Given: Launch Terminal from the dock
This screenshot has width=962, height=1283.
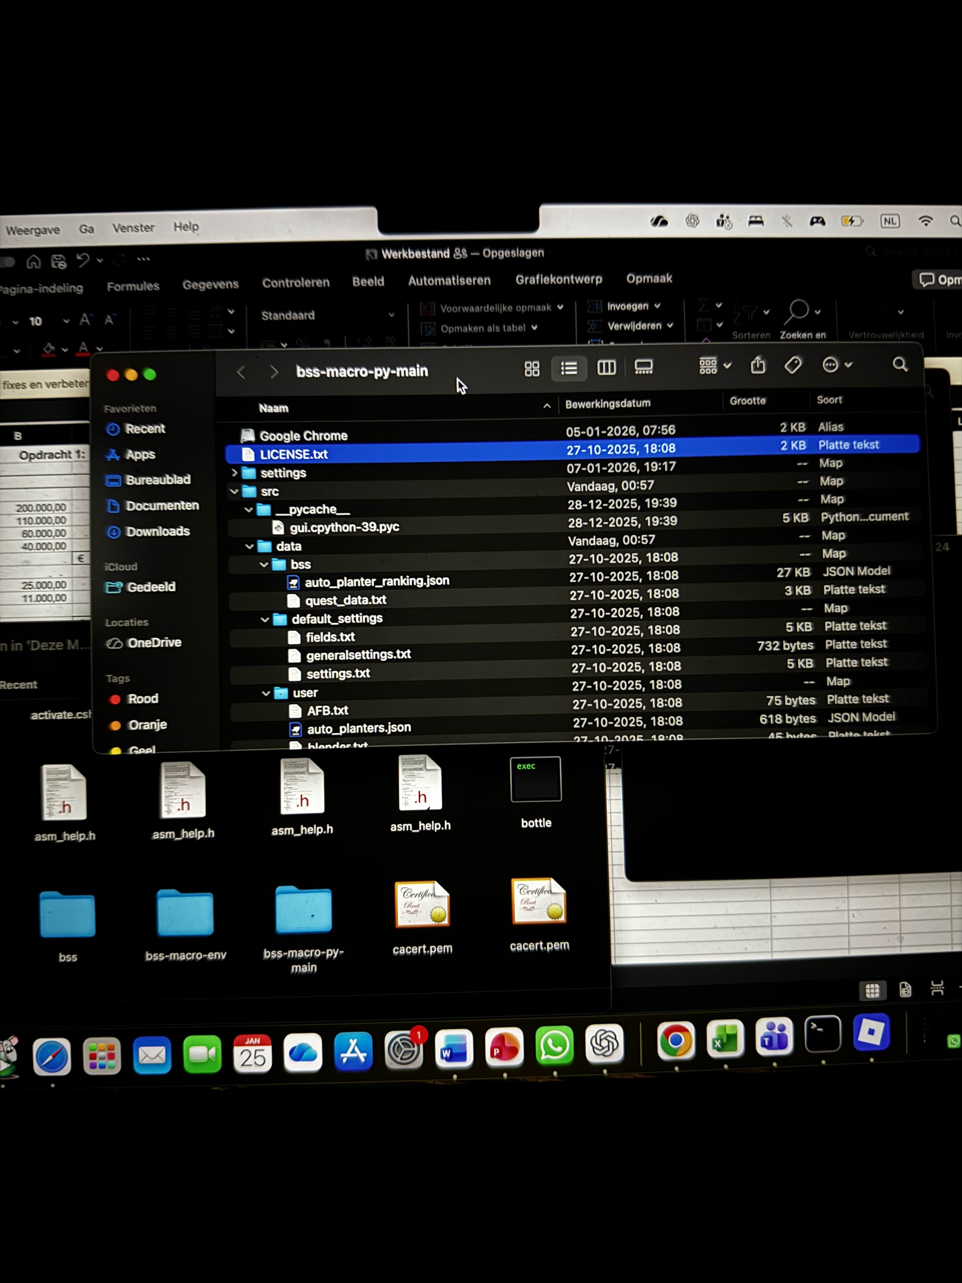Looking at the screenshot, I should coord(823,1034).
